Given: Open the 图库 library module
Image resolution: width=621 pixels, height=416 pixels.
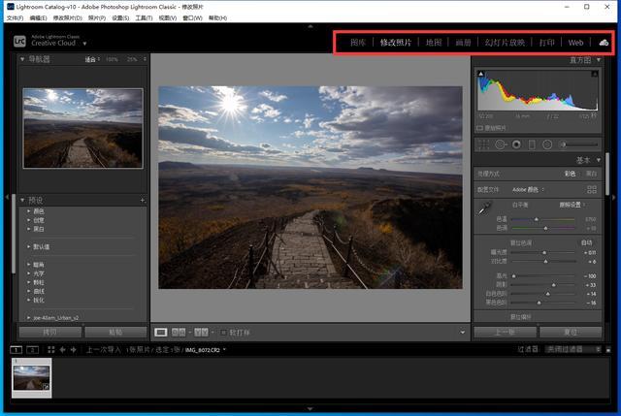Looking at the screenshot, I should [x=358, y=43].
